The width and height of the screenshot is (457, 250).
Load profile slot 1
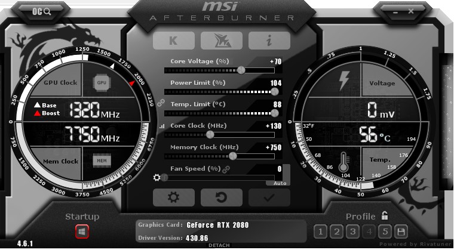[321, 232]
